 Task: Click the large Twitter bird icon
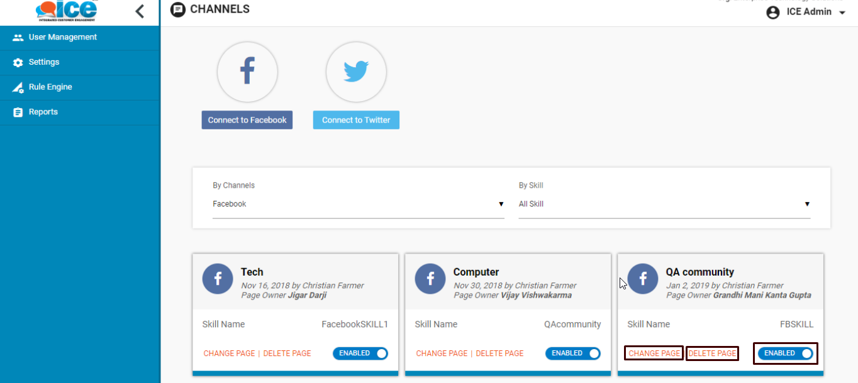click(356, 72)
